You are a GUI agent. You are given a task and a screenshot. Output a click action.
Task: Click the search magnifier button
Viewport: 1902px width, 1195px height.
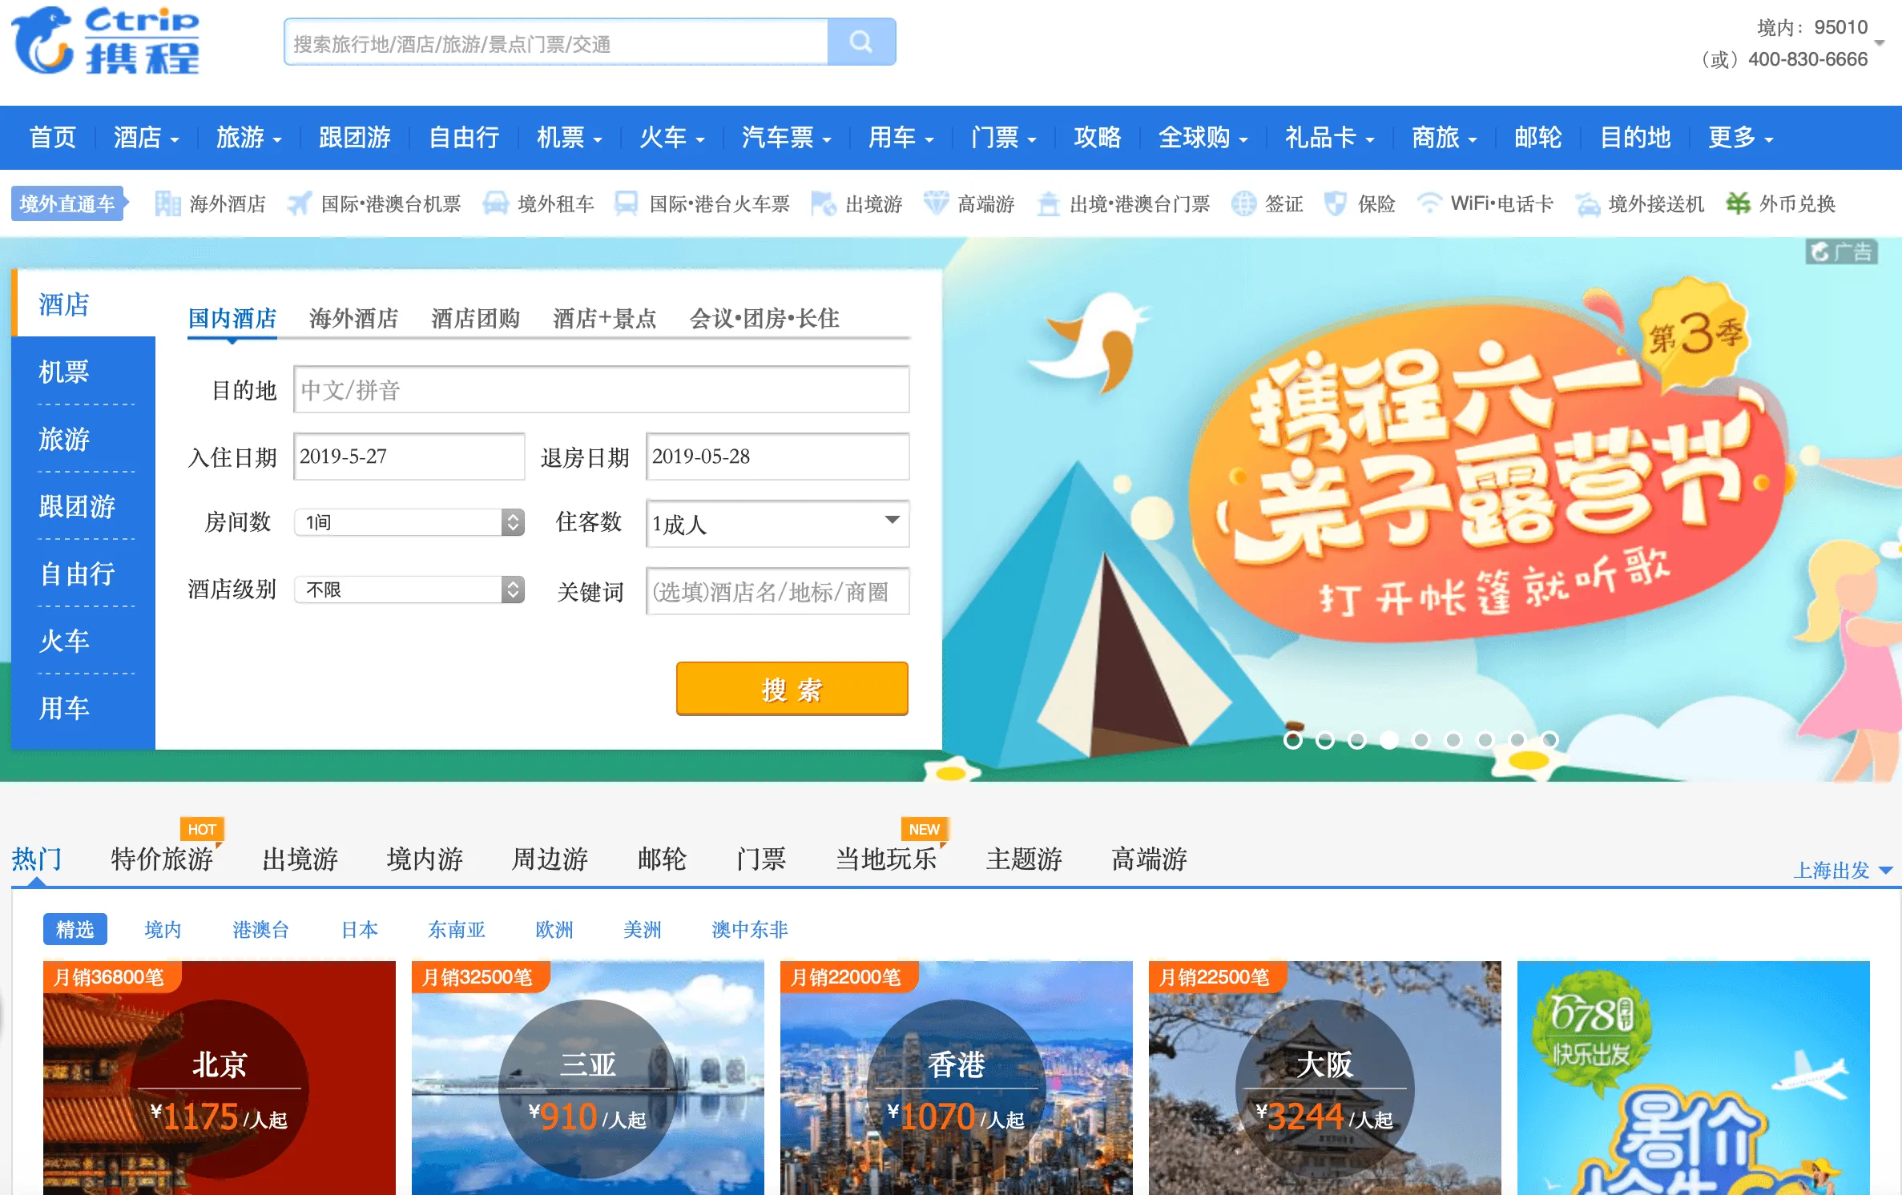point(861,42)
